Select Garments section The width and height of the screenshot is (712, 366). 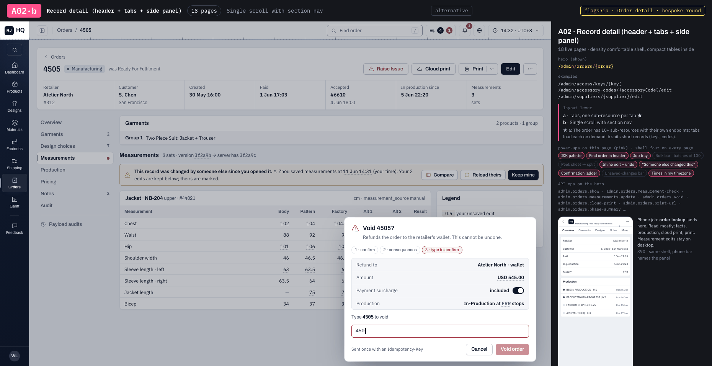[x=75, y=134]
